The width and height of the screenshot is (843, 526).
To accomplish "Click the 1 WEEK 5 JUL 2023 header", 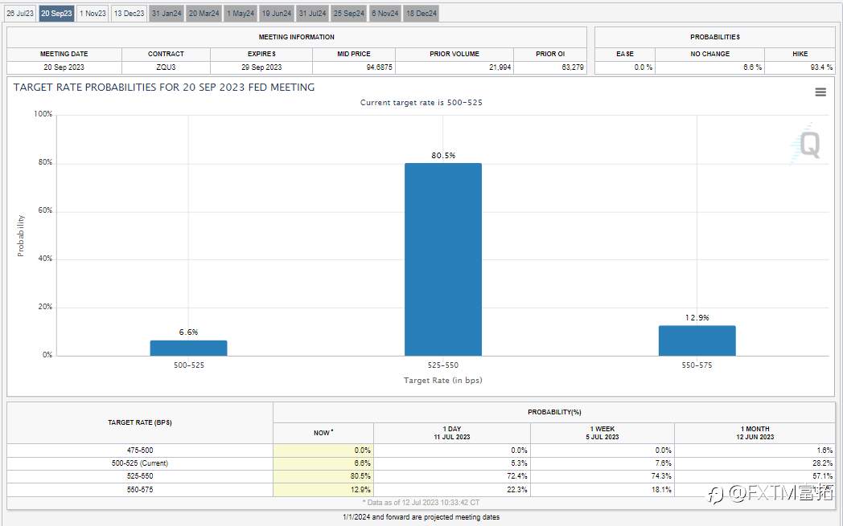I will coord(602,433).
